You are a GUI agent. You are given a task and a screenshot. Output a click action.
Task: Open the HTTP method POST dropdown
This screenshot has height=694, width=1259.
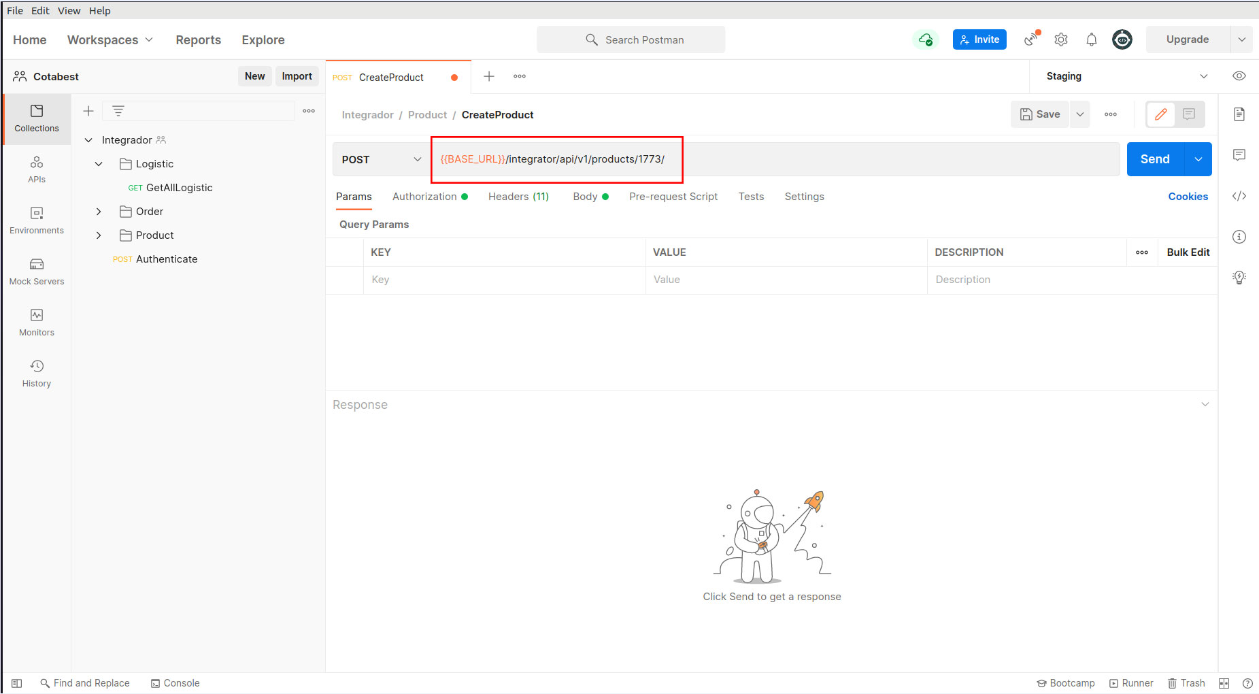(381, 159)
